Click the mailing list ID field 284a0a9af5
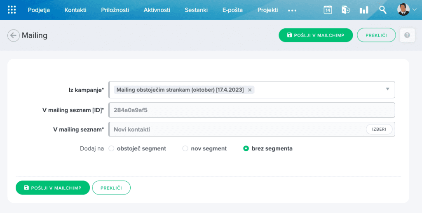Screen dimensions: 422x213 tap(252, 110)
